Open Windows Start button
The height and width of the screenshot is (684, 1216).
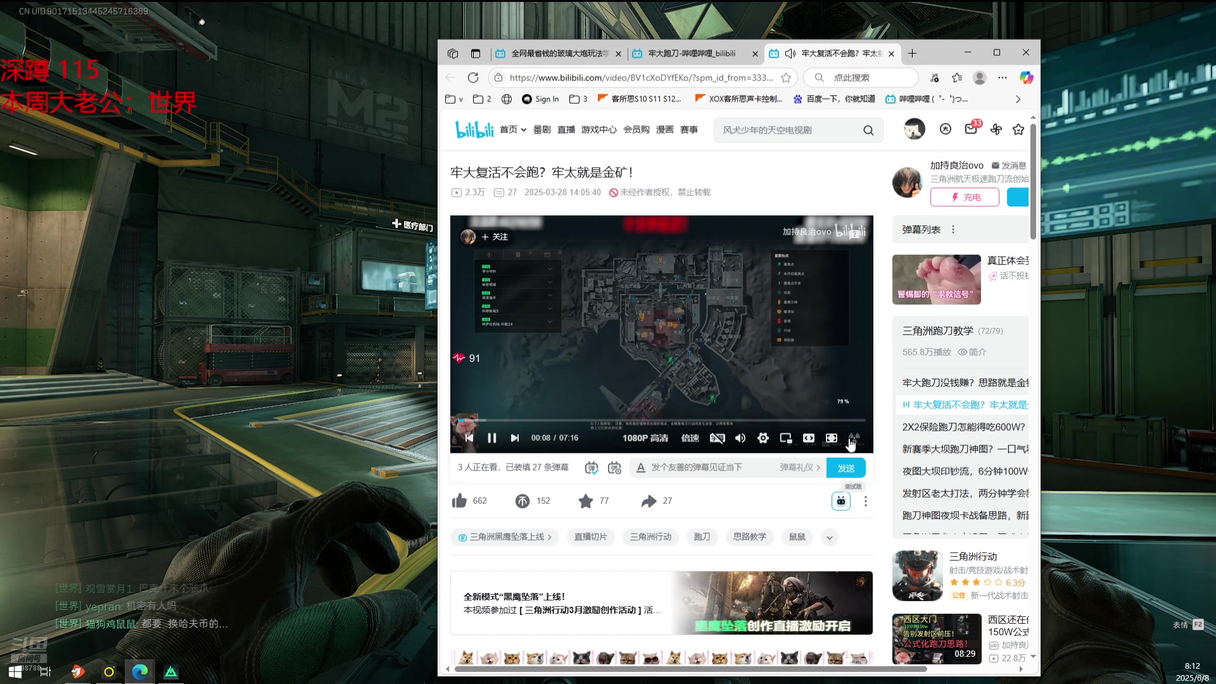coord(15,672)
